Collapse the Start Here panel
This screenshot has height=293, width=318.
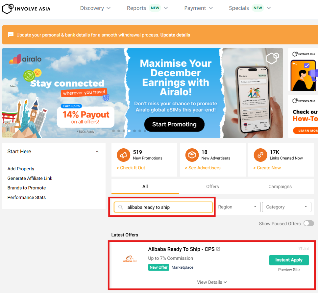97,152
